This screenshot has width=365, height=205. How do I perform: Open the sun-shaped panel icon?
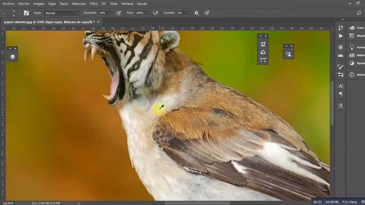click(x=340, y=47)
